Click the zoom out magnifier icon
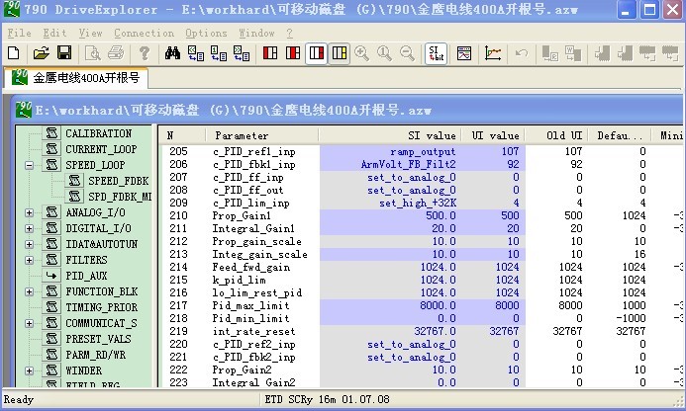Viewport: 686px width, 411px height. coord(407,53)
